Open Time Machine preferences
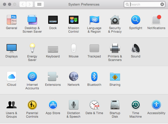This screenshot has width=168, height=124. (135, 105)
